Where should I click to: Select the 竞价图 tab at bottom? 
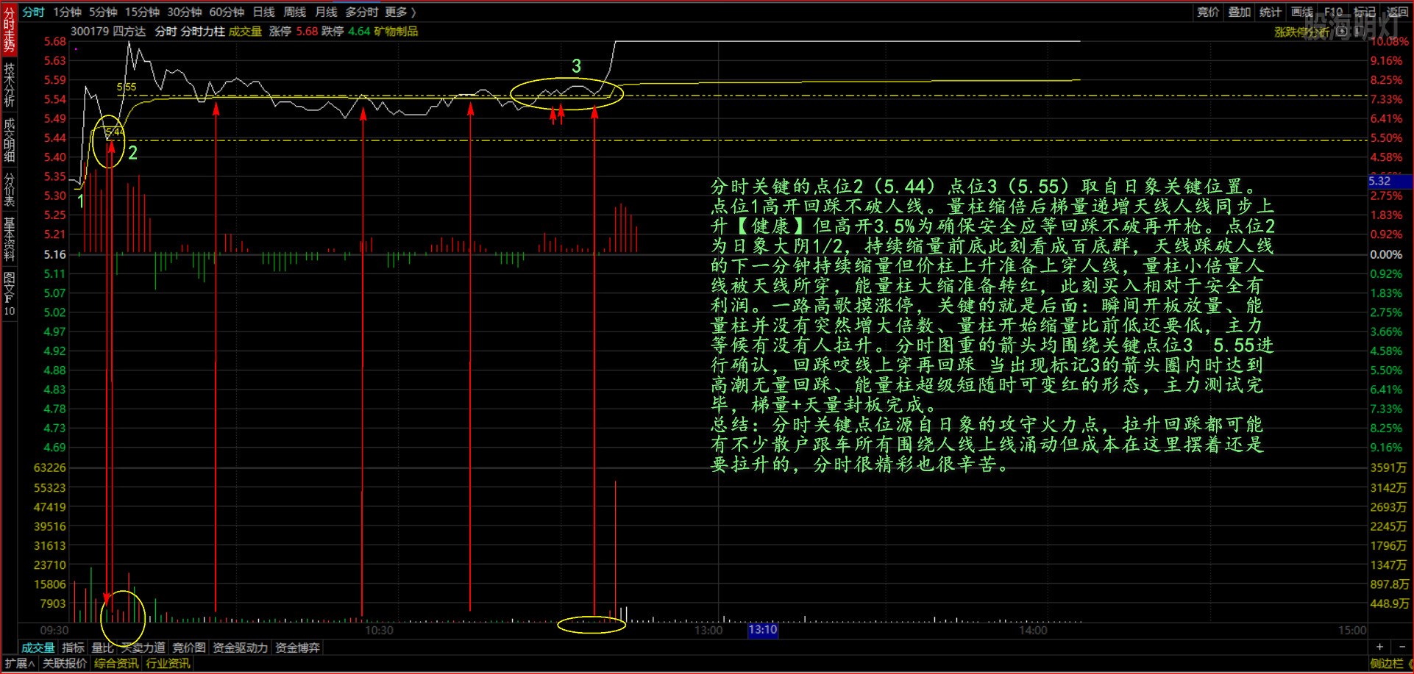188,648
